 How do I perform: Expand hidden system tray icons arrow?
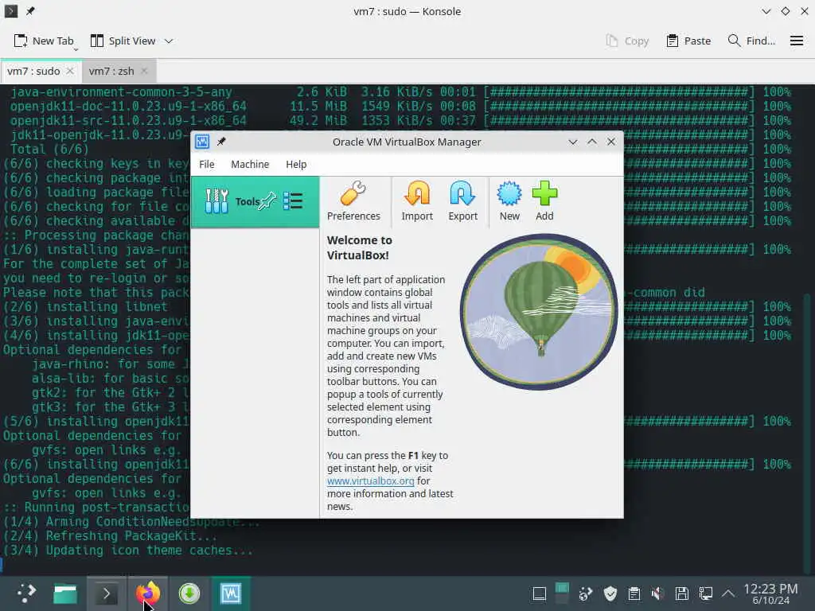coord(728,593)
